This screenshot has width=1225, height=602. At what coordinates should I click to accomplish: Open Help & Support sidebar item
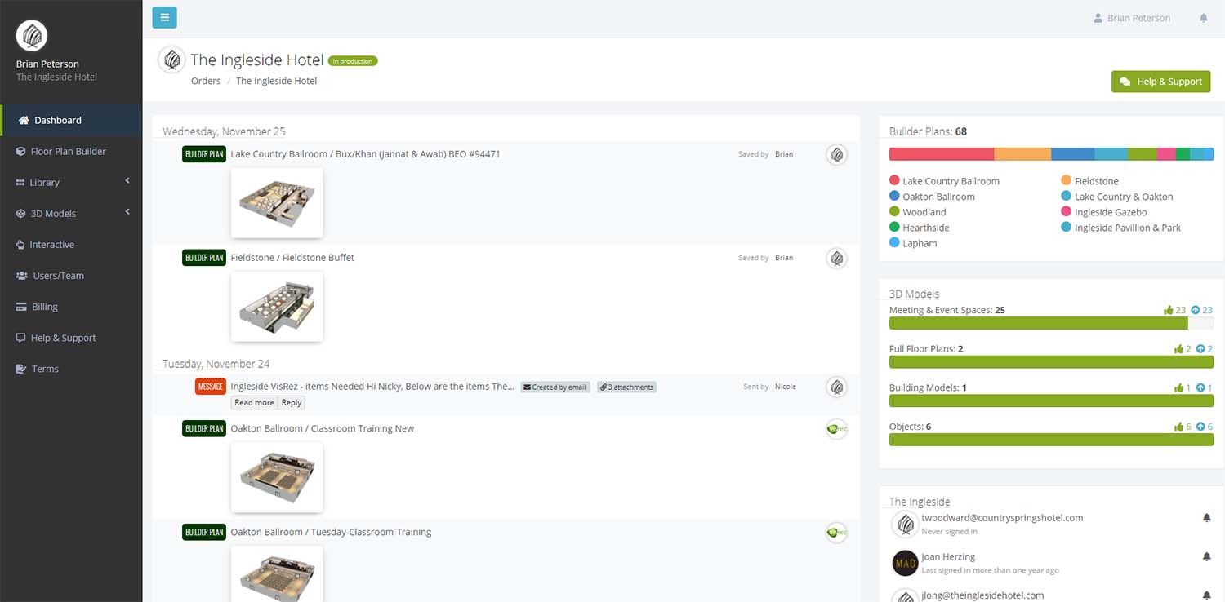[71, 338]
